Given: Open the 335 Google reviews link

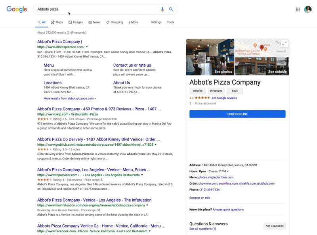Looking at the screenshot, I should 224,98.
